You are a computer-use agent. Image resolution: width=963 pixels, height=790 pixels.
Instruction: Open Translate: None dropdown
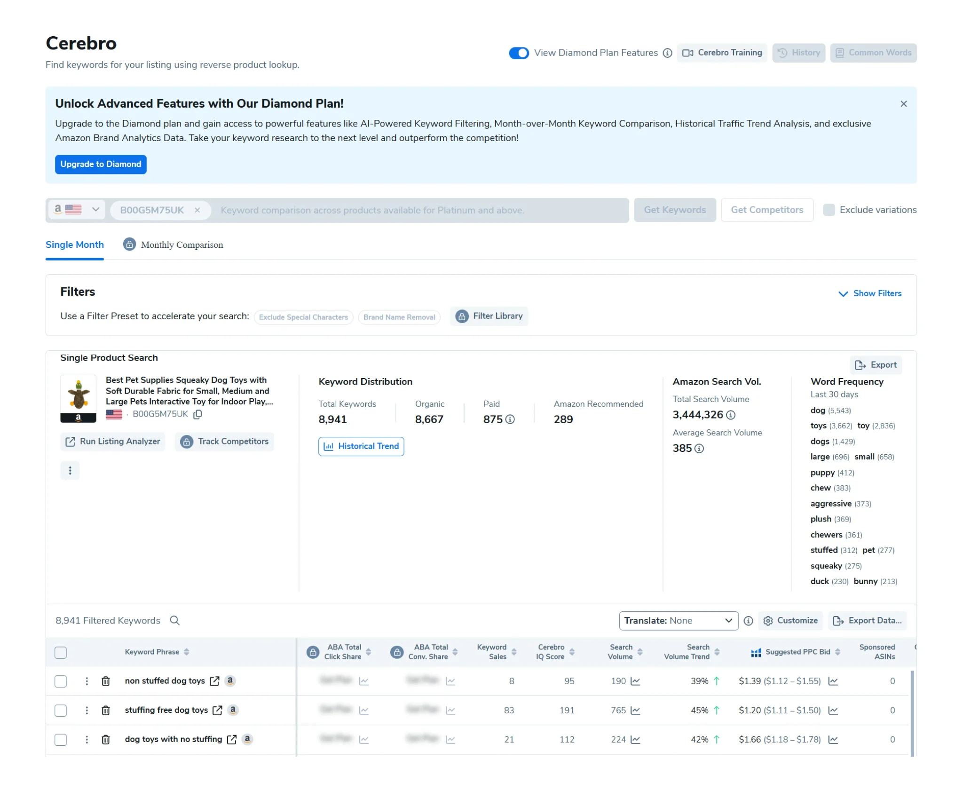coord(678,621)
